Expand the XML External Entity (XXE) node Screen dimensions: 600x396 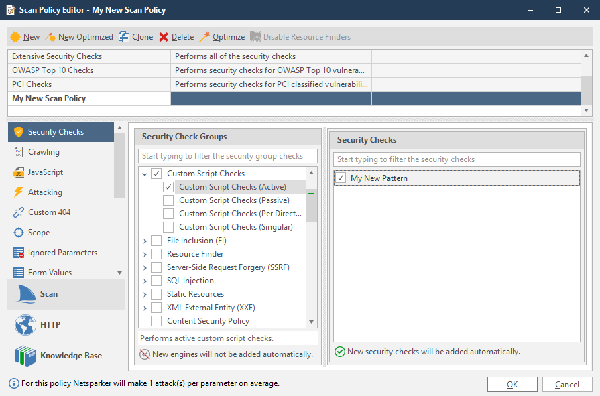point(145,308)
